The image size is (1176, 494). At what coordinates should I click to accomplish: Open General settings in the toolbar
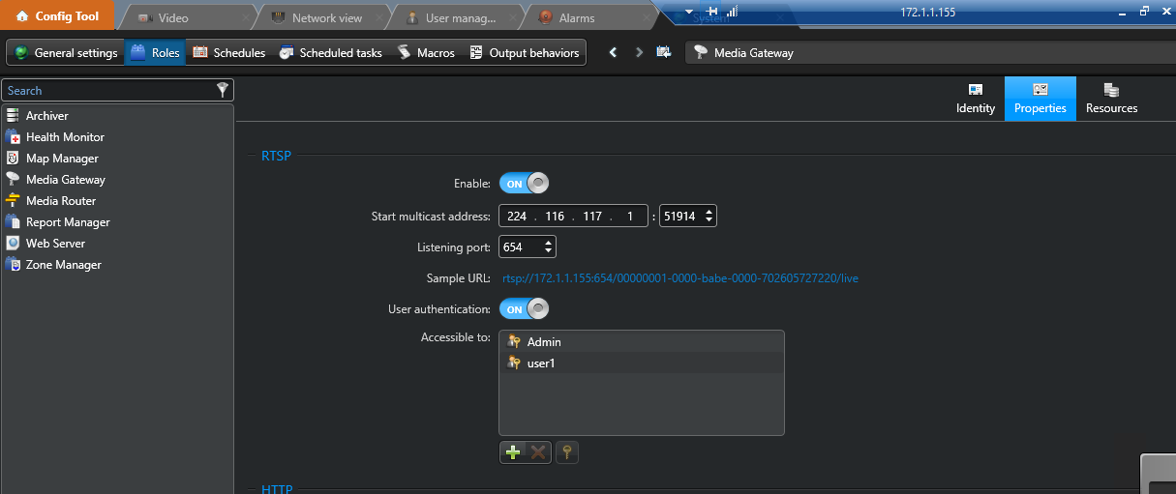tap(66, 53)
